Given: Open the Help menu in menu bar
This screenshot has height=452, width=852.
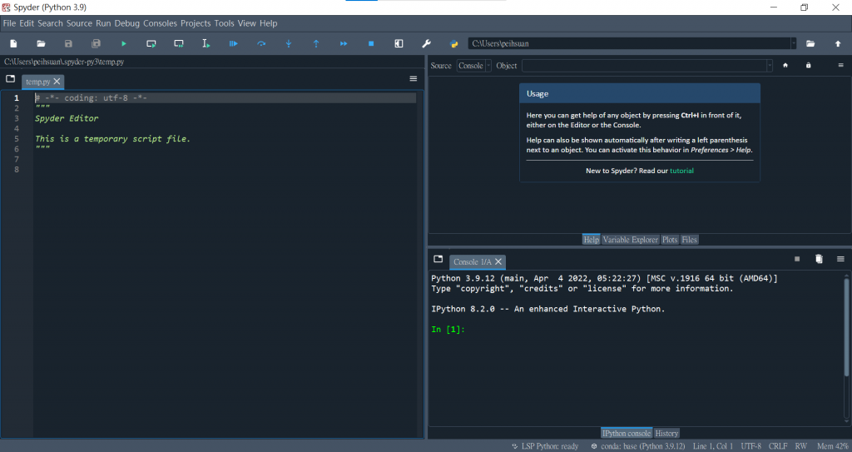Looking at the screenshot, I should pyautogui.click(x=269, y=23).
